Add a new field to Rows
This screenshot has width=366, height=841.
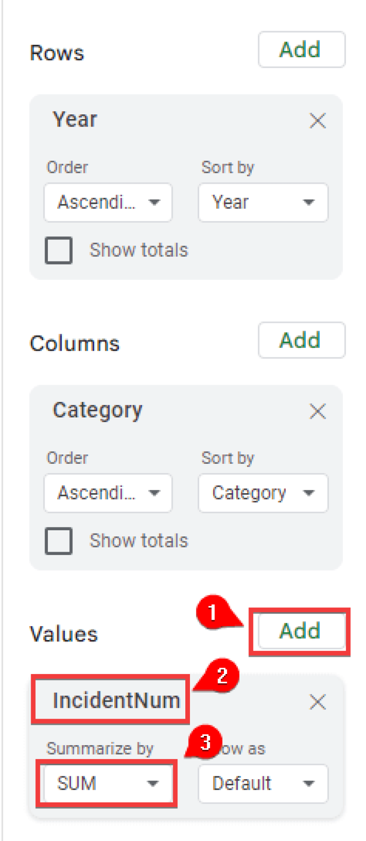click(x=301, y=50)
